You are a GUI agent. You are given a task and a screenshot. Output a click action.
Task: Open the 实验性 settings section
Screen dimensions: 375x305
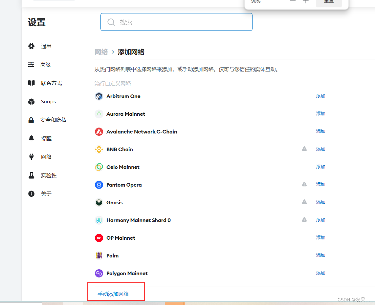(49, 175)
